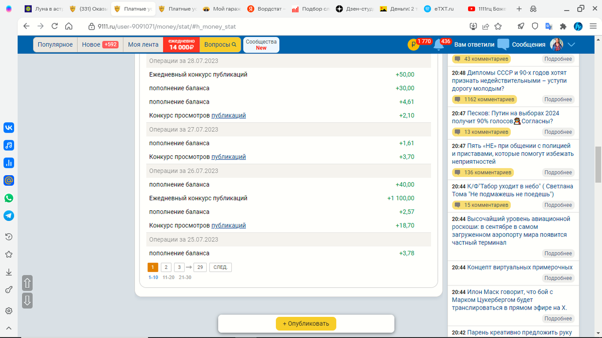Open the profile dropdown chevron in top bar
Screen dimensions: 602x338
[x=571, y=44]
